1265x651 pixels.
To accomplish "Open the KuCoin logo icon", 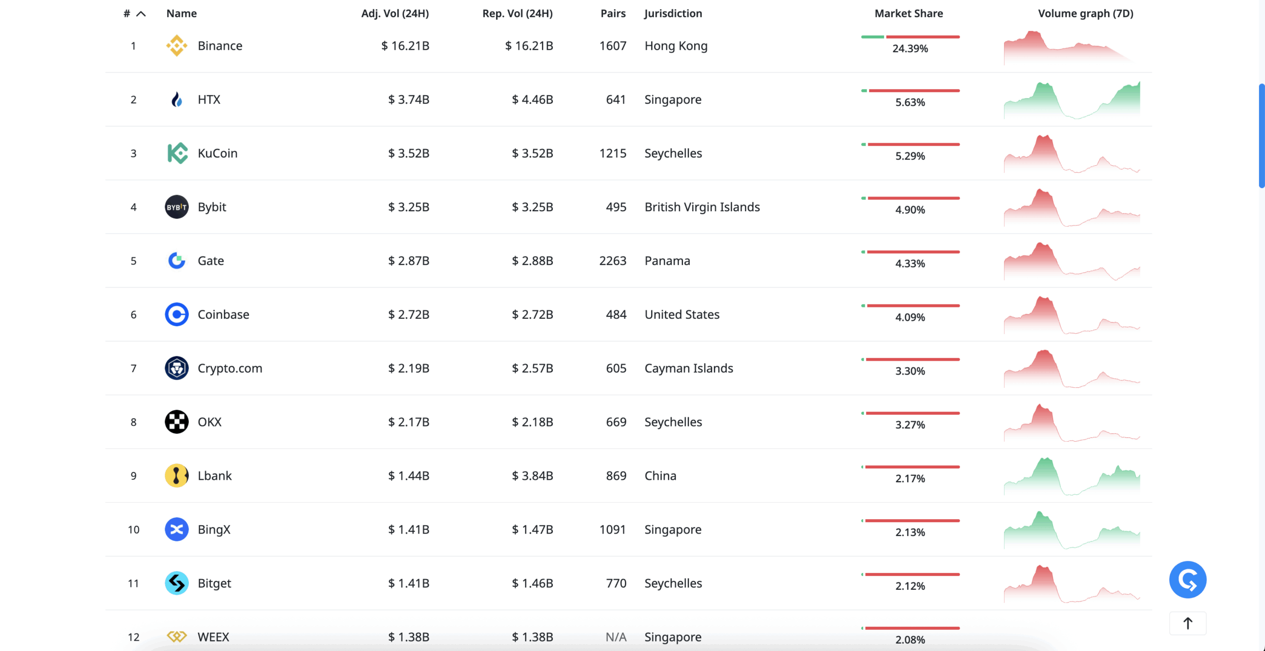I will tap(177, 153).
